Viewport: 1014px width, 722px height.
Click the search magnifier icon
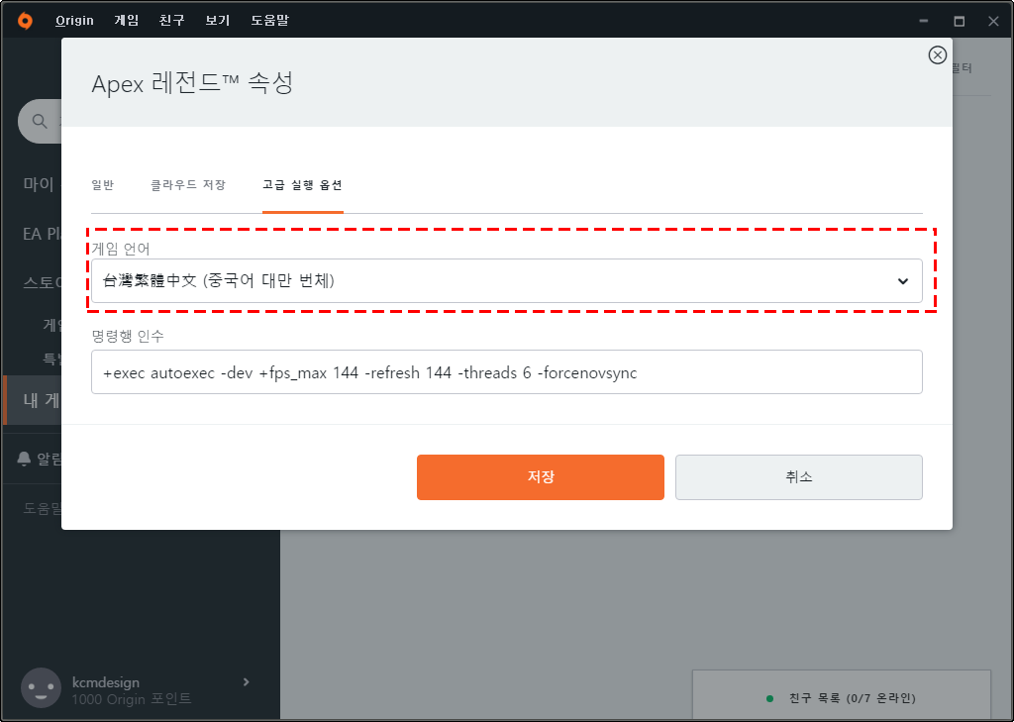pos(40,121)
